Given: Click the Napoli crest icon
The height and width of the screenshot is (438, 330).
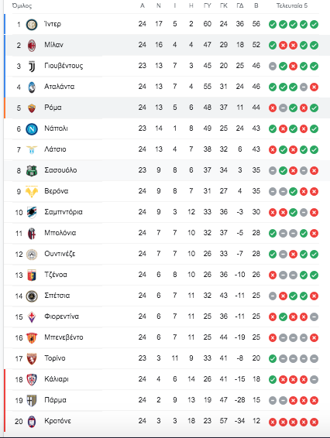Looking at the screenshot, I should [32, 129].
